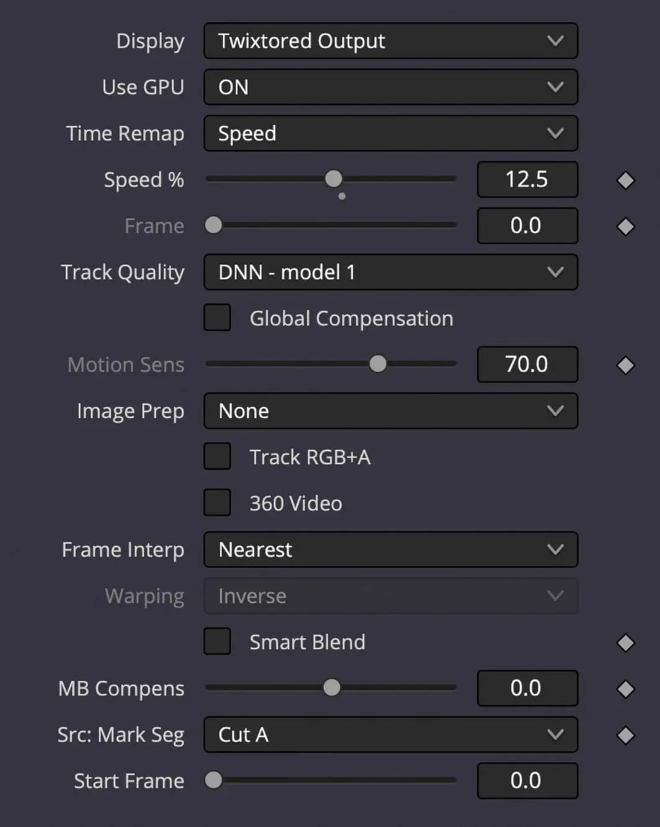
Task: Check the Track RGB+A option
Action: point(217,457)
